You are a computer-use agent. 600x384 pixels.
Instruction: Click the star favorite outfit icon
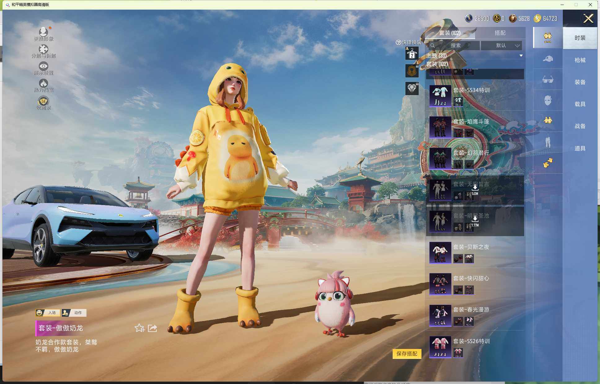(x=139, y=328)
